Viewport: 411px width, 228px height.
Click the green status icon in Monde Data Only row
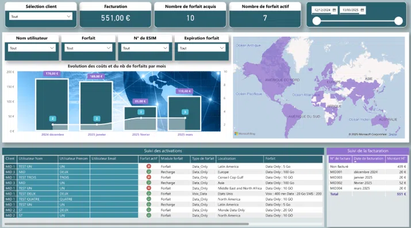tap(149, 210)
